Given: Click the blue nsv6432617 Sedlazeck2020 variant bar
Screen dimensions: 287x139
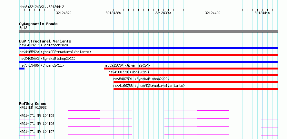Looking at the screenshot, I should pos(148,48).
